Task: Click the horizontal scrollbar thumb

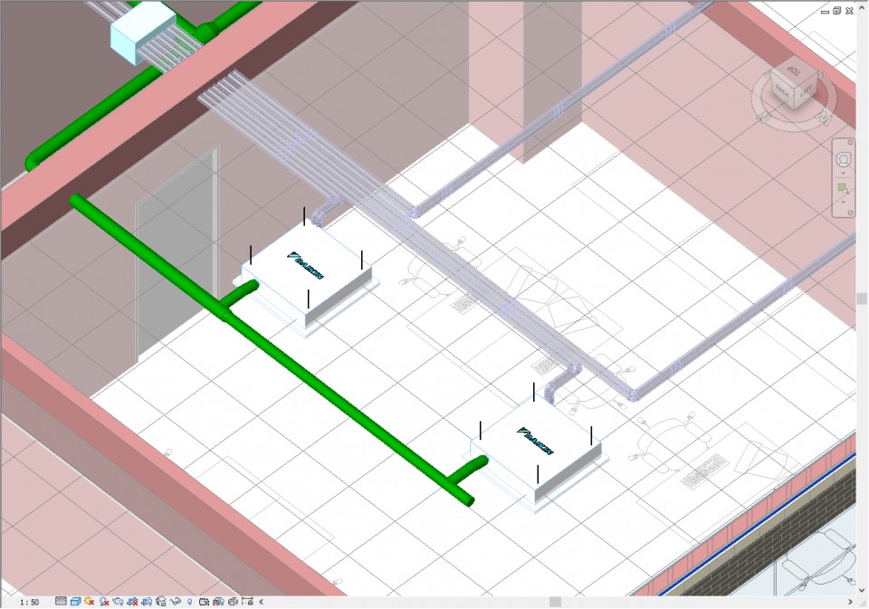Action: tap(555, 602)
